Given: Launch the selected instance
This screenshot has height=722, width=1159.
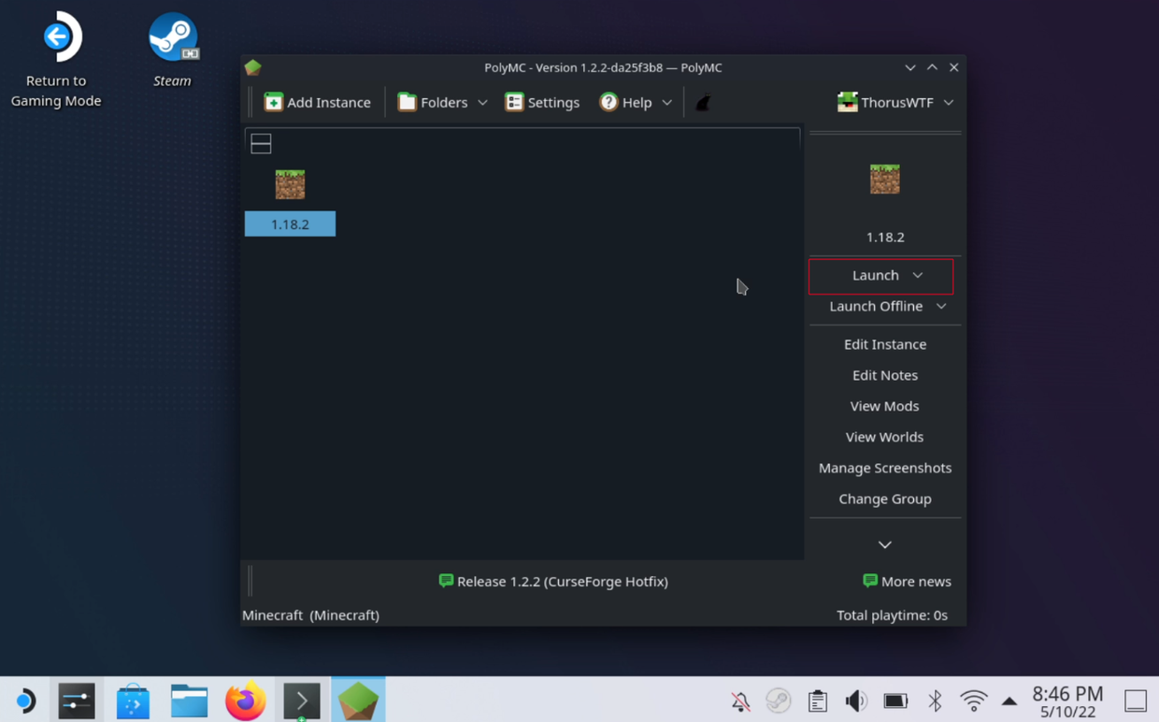Looking at the screenshot, I should [876, 275].
